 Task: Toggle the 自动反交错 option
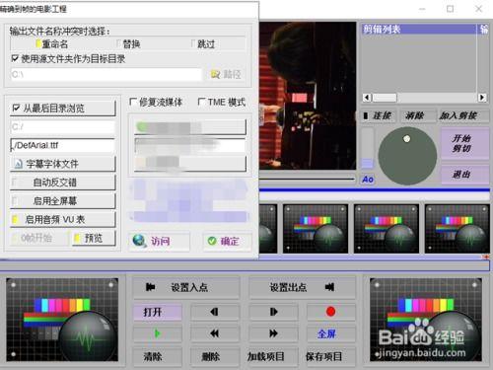coord(63,183)
